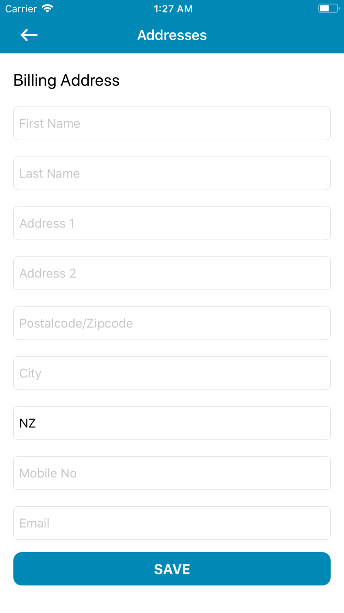This screenshot has width=344, height=613.
Task: Tap the Postalcode/Zipcode field
Action: [x=172, y=323]
